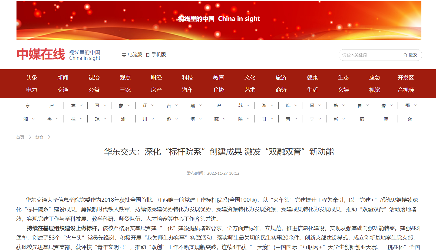Click the 手机版 link
The height and width of the screenshot is (252, 436).
(158, 55)
